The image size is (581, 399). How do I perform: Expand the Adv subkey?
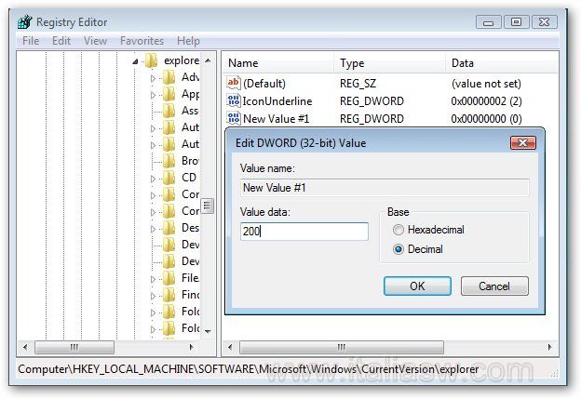(153, 78)
